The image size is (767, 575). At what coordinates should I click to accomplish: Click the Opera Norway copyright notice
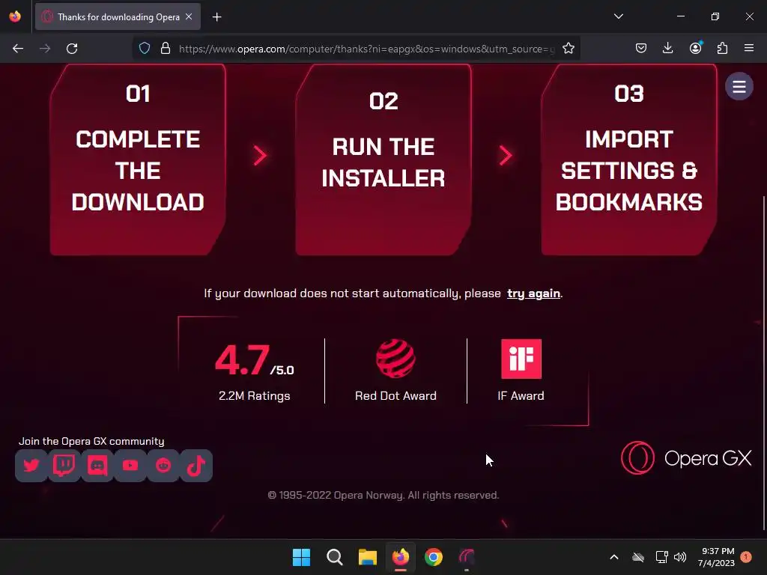pos(383,496)
